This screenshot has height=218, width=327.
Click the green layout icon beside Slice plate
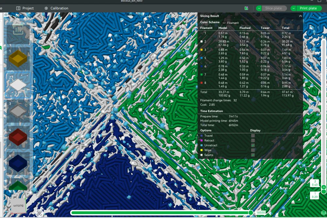point(246,8)
